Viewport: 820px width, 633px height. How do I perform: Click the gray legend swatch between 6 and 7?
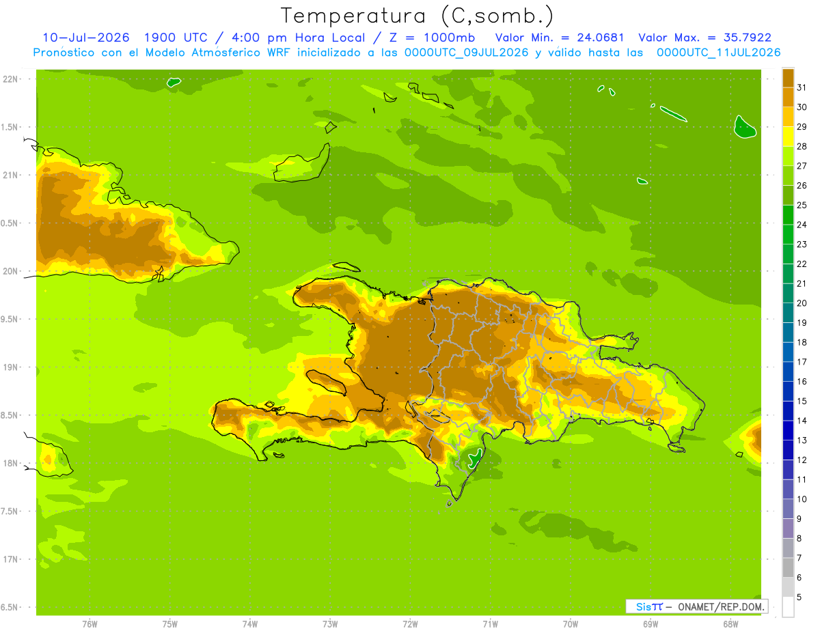(x=788, y=568)
